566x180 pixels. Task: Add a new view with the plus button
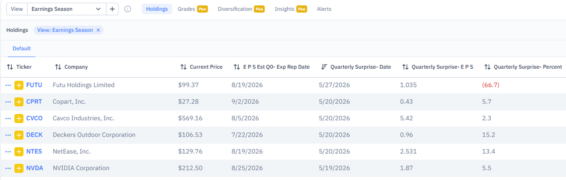point(112,9)
